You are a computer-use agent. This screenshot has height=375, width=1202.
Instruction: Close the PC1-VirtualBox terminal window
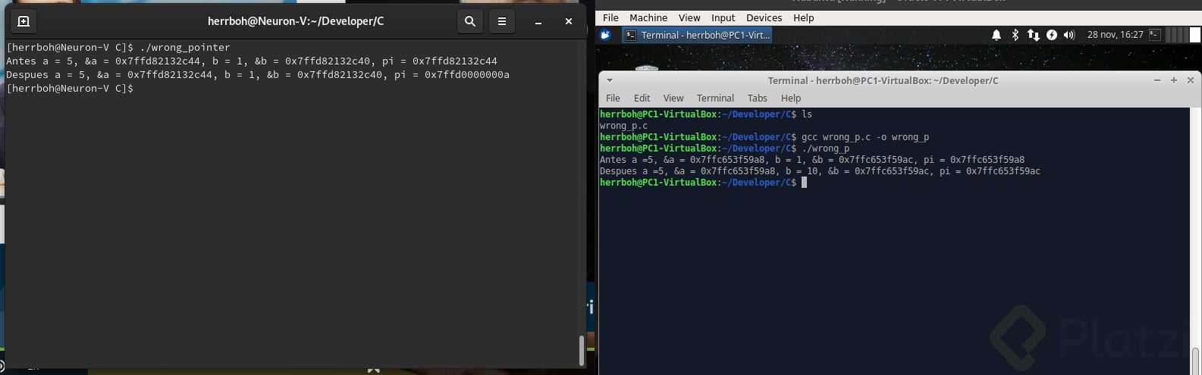(1190, 80)
